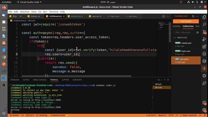Open the Help menu
The width and height of the screenshot is (208, 117).
62,12
